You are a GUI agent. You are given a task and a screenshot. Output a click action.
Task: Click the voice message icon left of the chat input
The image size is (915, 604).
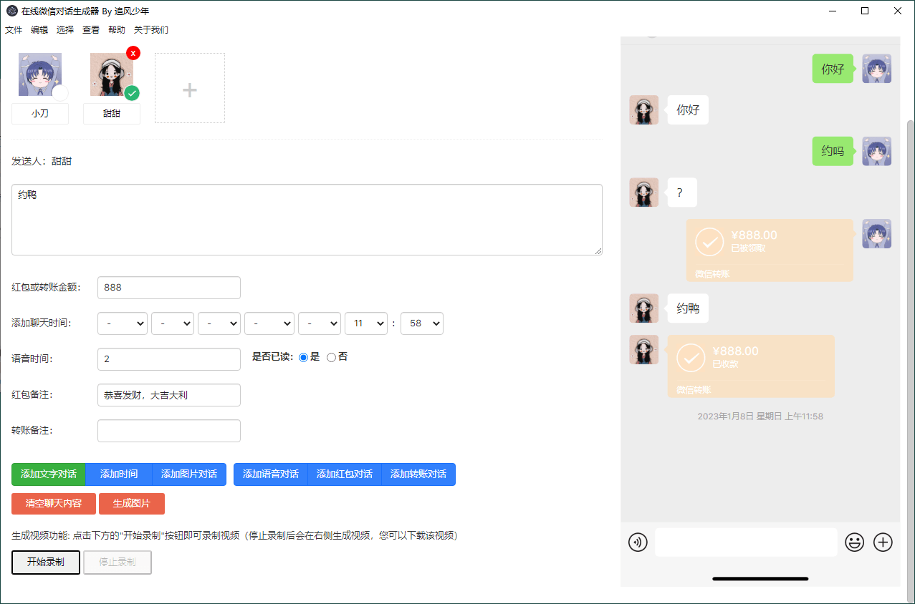[x=638, y=542]
